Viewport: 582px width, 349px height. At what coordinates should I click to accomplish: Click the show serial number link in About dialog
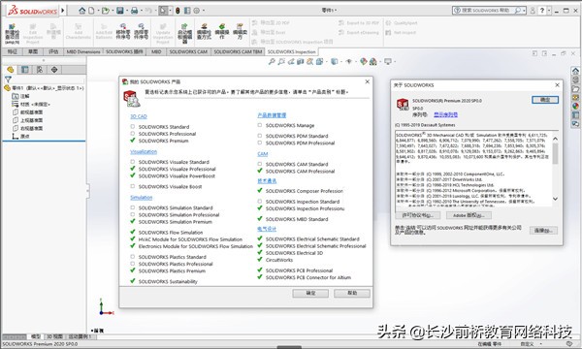tap(446, 114)
